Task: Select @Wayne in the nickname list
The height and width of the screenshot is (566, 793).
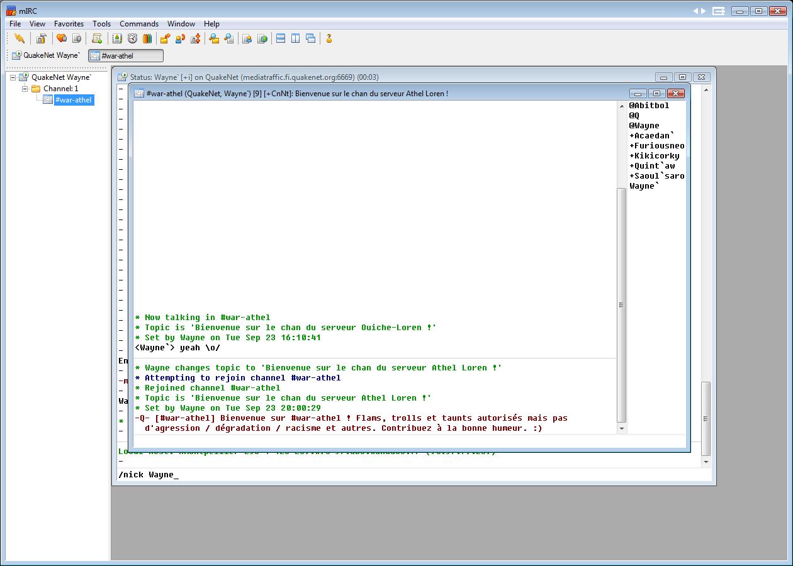Action: (x=644, y=126)
